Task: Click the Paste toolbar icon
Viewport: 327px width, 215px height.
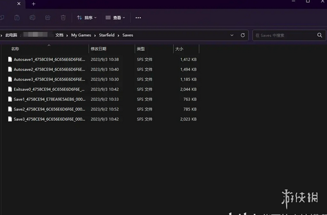Action: pos(17,18)
